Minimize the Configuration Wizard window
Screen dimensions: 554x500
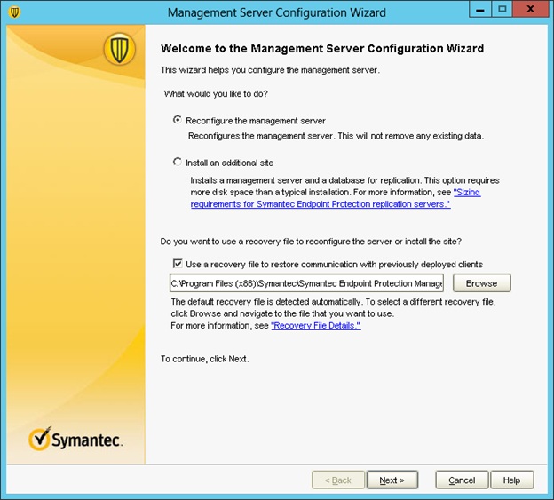click(x=481, y=12)
